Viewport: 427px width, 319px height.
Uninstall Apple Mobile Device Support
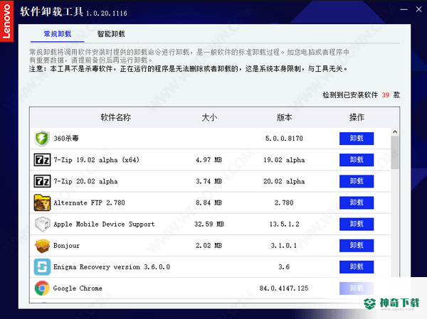(x=357, y=224)
